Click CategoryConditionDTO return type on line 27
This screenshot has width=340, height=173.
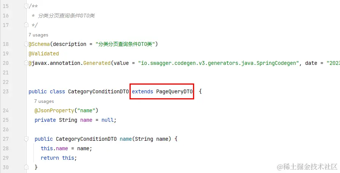point(86,139)
